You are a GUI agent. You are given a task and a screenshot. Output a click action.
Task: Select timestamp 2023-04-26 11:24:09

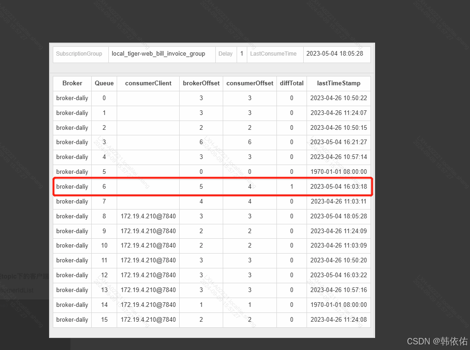click(338, 231)
